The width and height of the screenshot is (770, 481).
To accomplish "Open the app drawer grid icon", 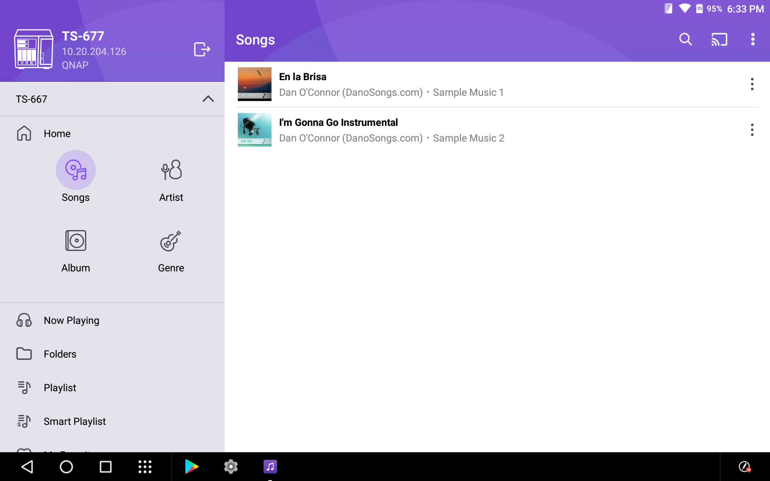I will (x=145, y=467).
